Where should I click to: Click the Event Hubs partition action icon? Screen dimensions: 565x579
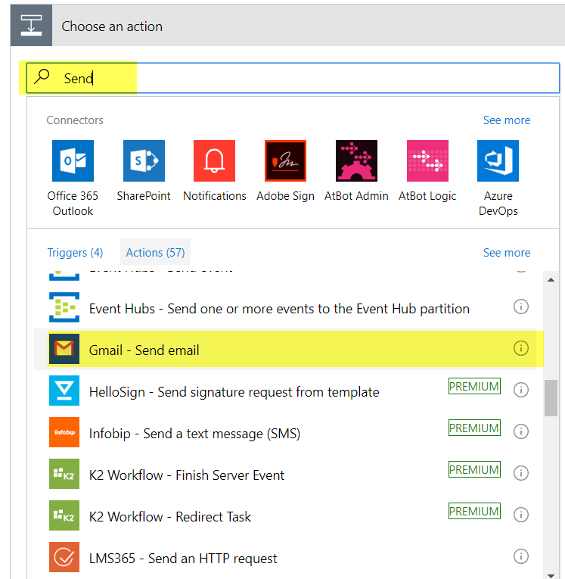pos(64,307)
